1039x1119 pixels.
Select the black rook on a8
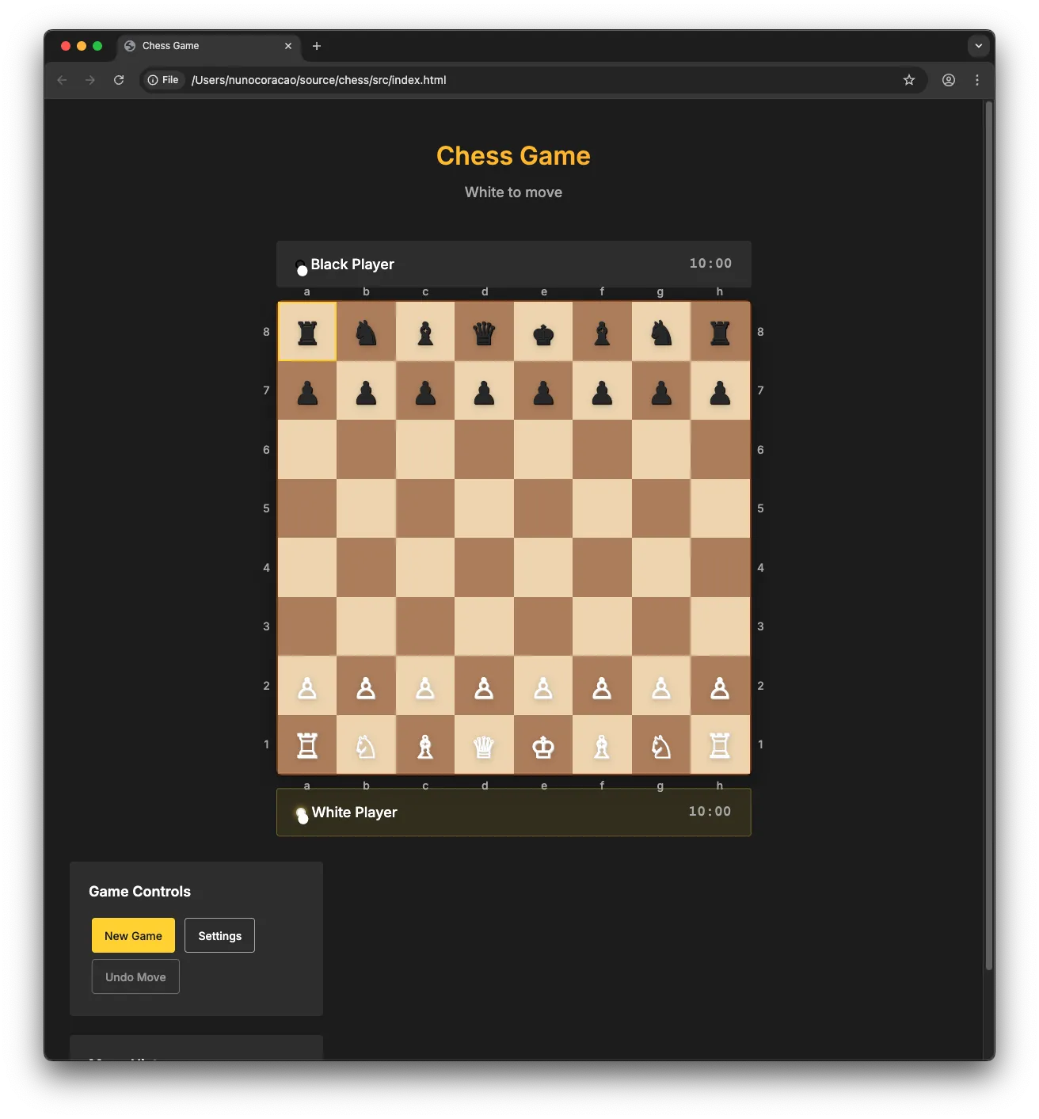tap(307, 332)
